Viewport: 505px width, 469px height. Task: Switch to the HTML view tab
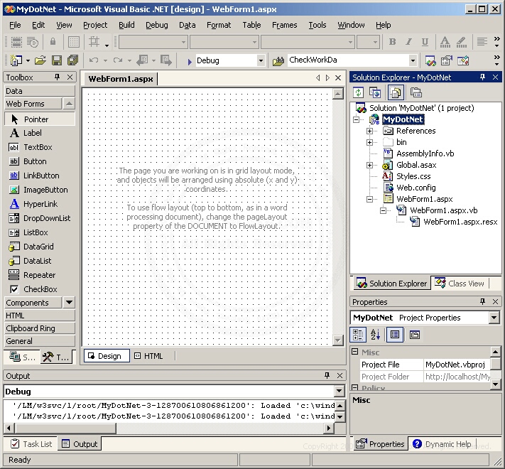pos(150,356)
